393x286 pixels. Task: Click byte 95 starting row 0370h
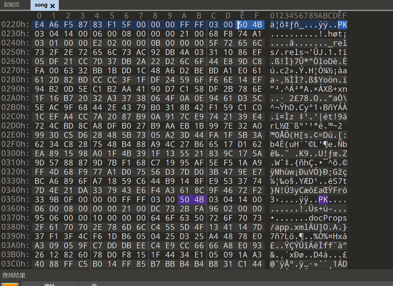40,218
